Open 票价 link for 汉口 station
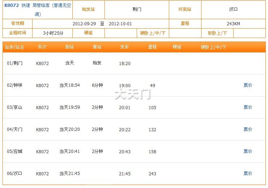Screen dimensions: 268x188 coord(248,174)
